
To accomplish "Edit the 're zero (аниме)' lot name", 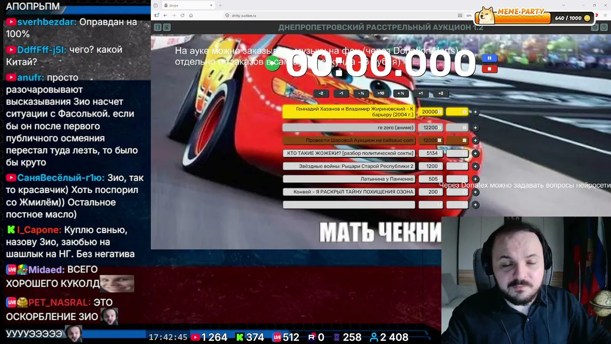I will (349, 128).
